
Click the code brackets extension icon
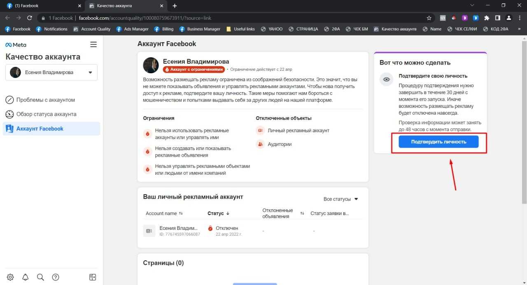[x=443, y=18]
